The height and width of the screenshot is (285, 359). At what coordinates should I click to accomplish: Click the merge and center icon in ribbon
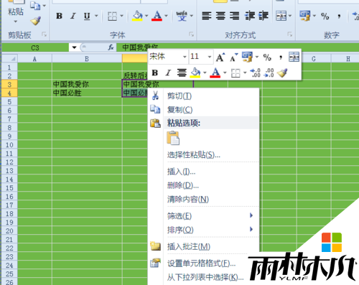click(x=281, y=16)
